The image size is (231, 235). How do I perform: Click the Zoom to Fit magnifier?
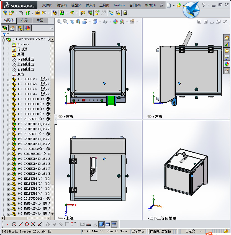59,22
